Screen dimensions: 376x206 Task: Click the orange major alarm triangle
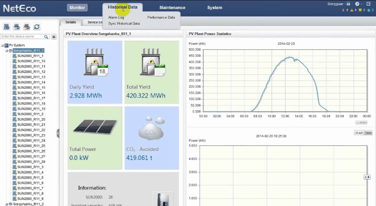coord(352,10)
